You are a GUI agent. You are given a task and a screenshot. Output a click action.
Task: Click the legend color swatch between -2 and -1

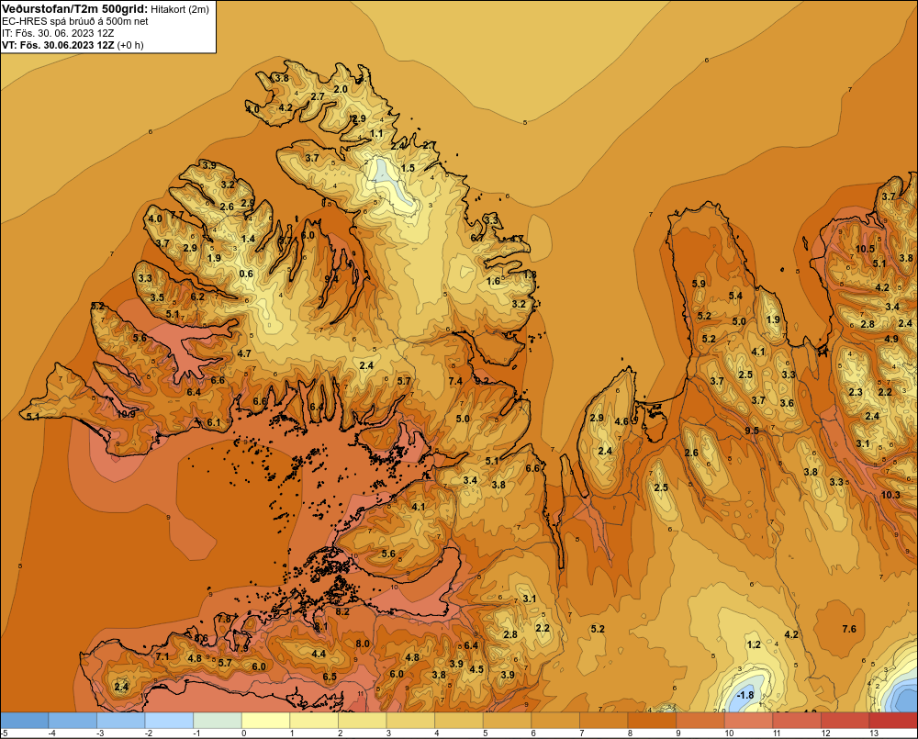(x=169, y=720)
